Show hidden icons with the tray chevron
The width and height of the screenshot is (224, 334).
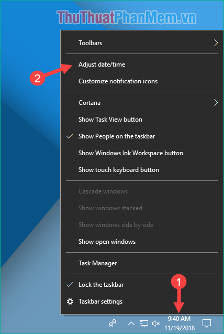tap(131, 324)
